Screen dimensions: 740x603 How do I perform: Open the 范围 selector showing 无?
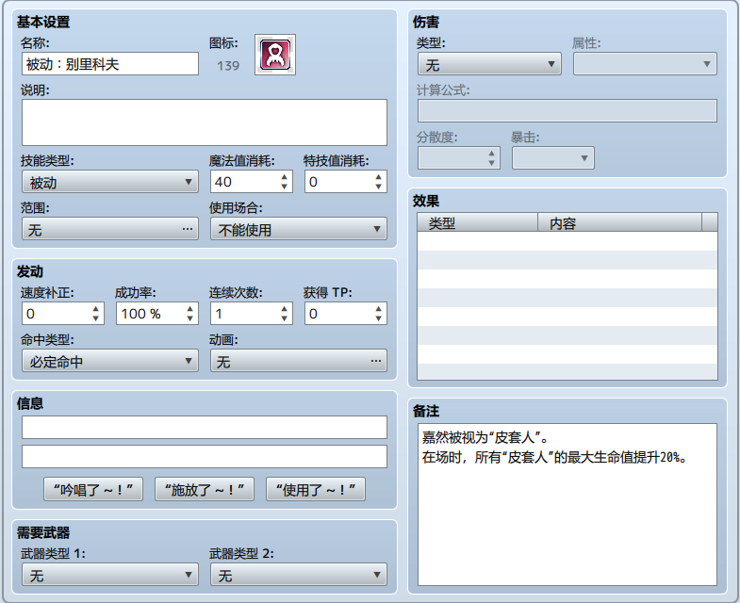point(110,229)
